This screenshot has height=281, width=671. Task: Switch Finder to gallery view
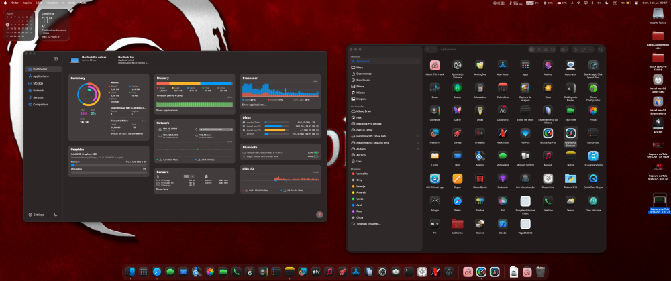pos(552,50)
